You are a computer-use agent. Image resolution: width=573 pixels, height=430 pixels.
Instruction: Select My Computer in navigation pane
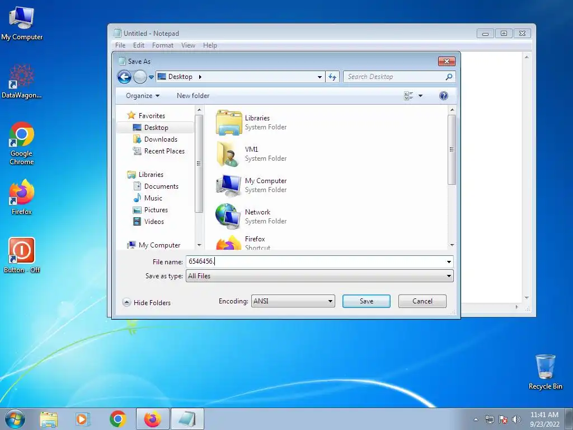(159, 245)
